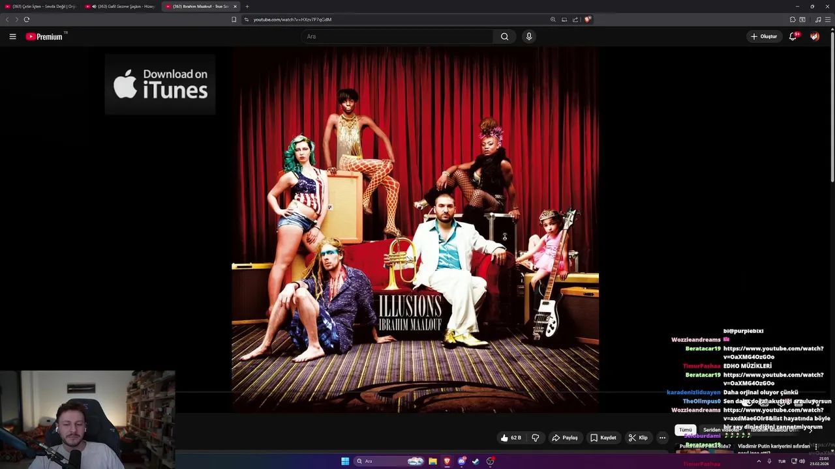Open OBS Studio taskbar icon

pyautogui.click(x=490, y=461)
